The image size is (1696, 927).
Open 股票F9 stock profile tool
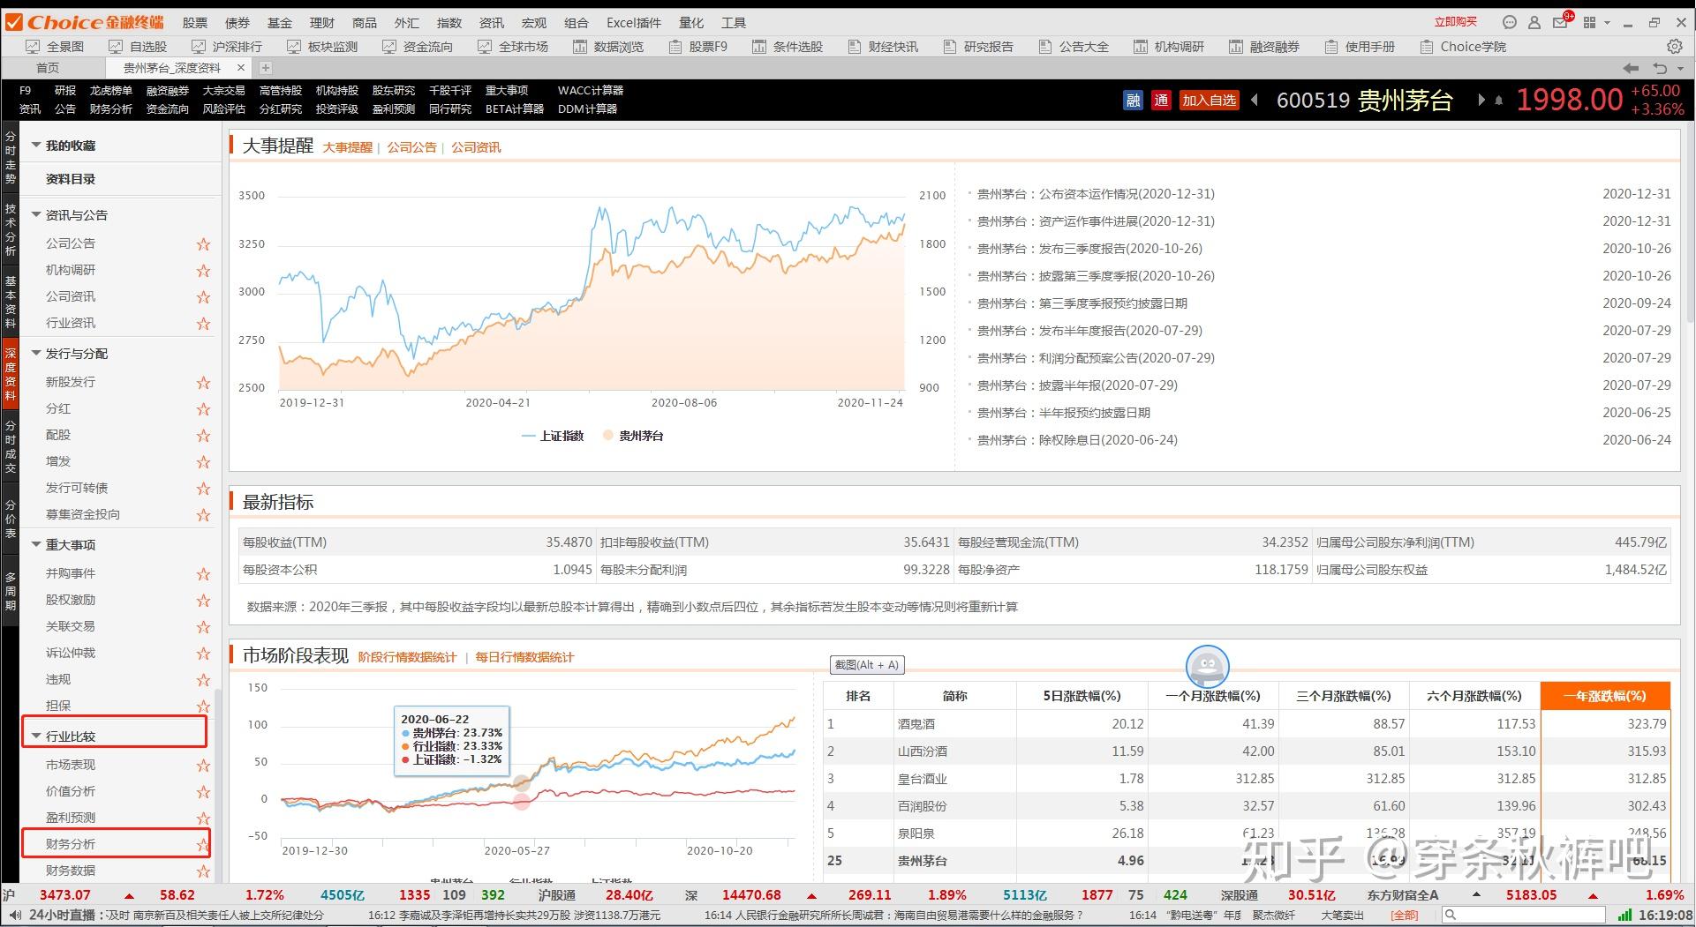tap(698, 47)
